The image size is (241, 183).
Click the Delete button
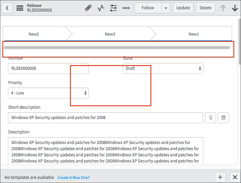click(x=206, y=8)
